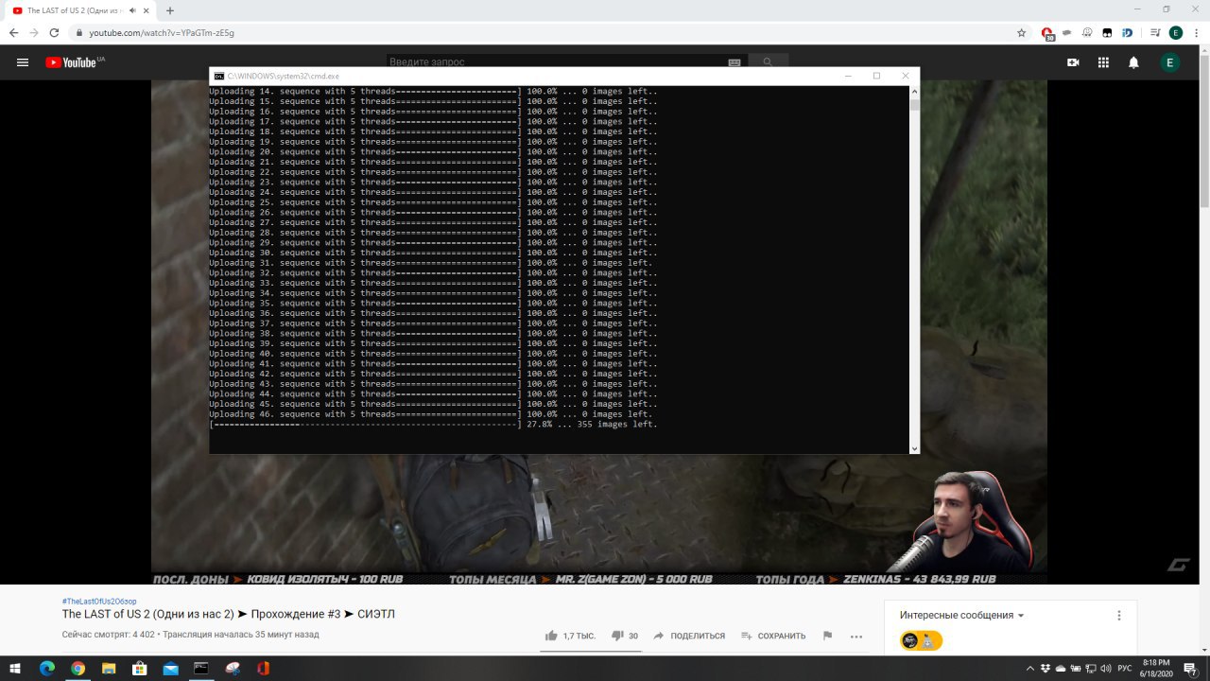Open Chrome media controls icon
The width and height of the screenshot is (1210, 681).
1155,32
